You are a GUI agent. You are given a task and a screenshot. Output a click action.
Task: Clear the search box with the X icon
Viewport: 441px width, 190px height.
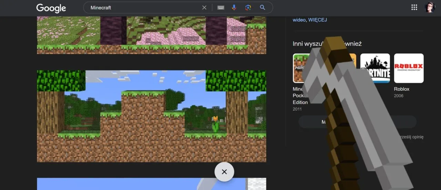pos(204,8)
